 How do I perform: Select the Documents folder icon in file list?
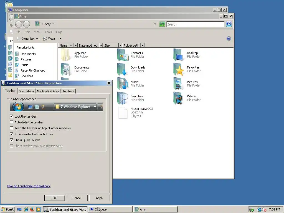[65, 69]
